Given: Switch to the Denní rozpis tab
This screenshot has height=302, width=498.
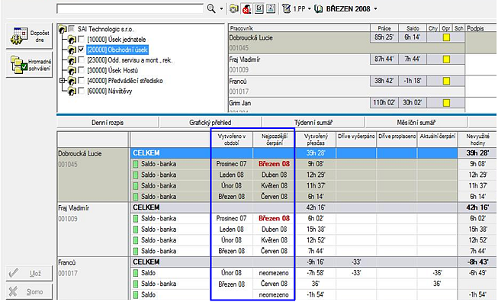Looking at the screenshot, I should click(108, 122).
